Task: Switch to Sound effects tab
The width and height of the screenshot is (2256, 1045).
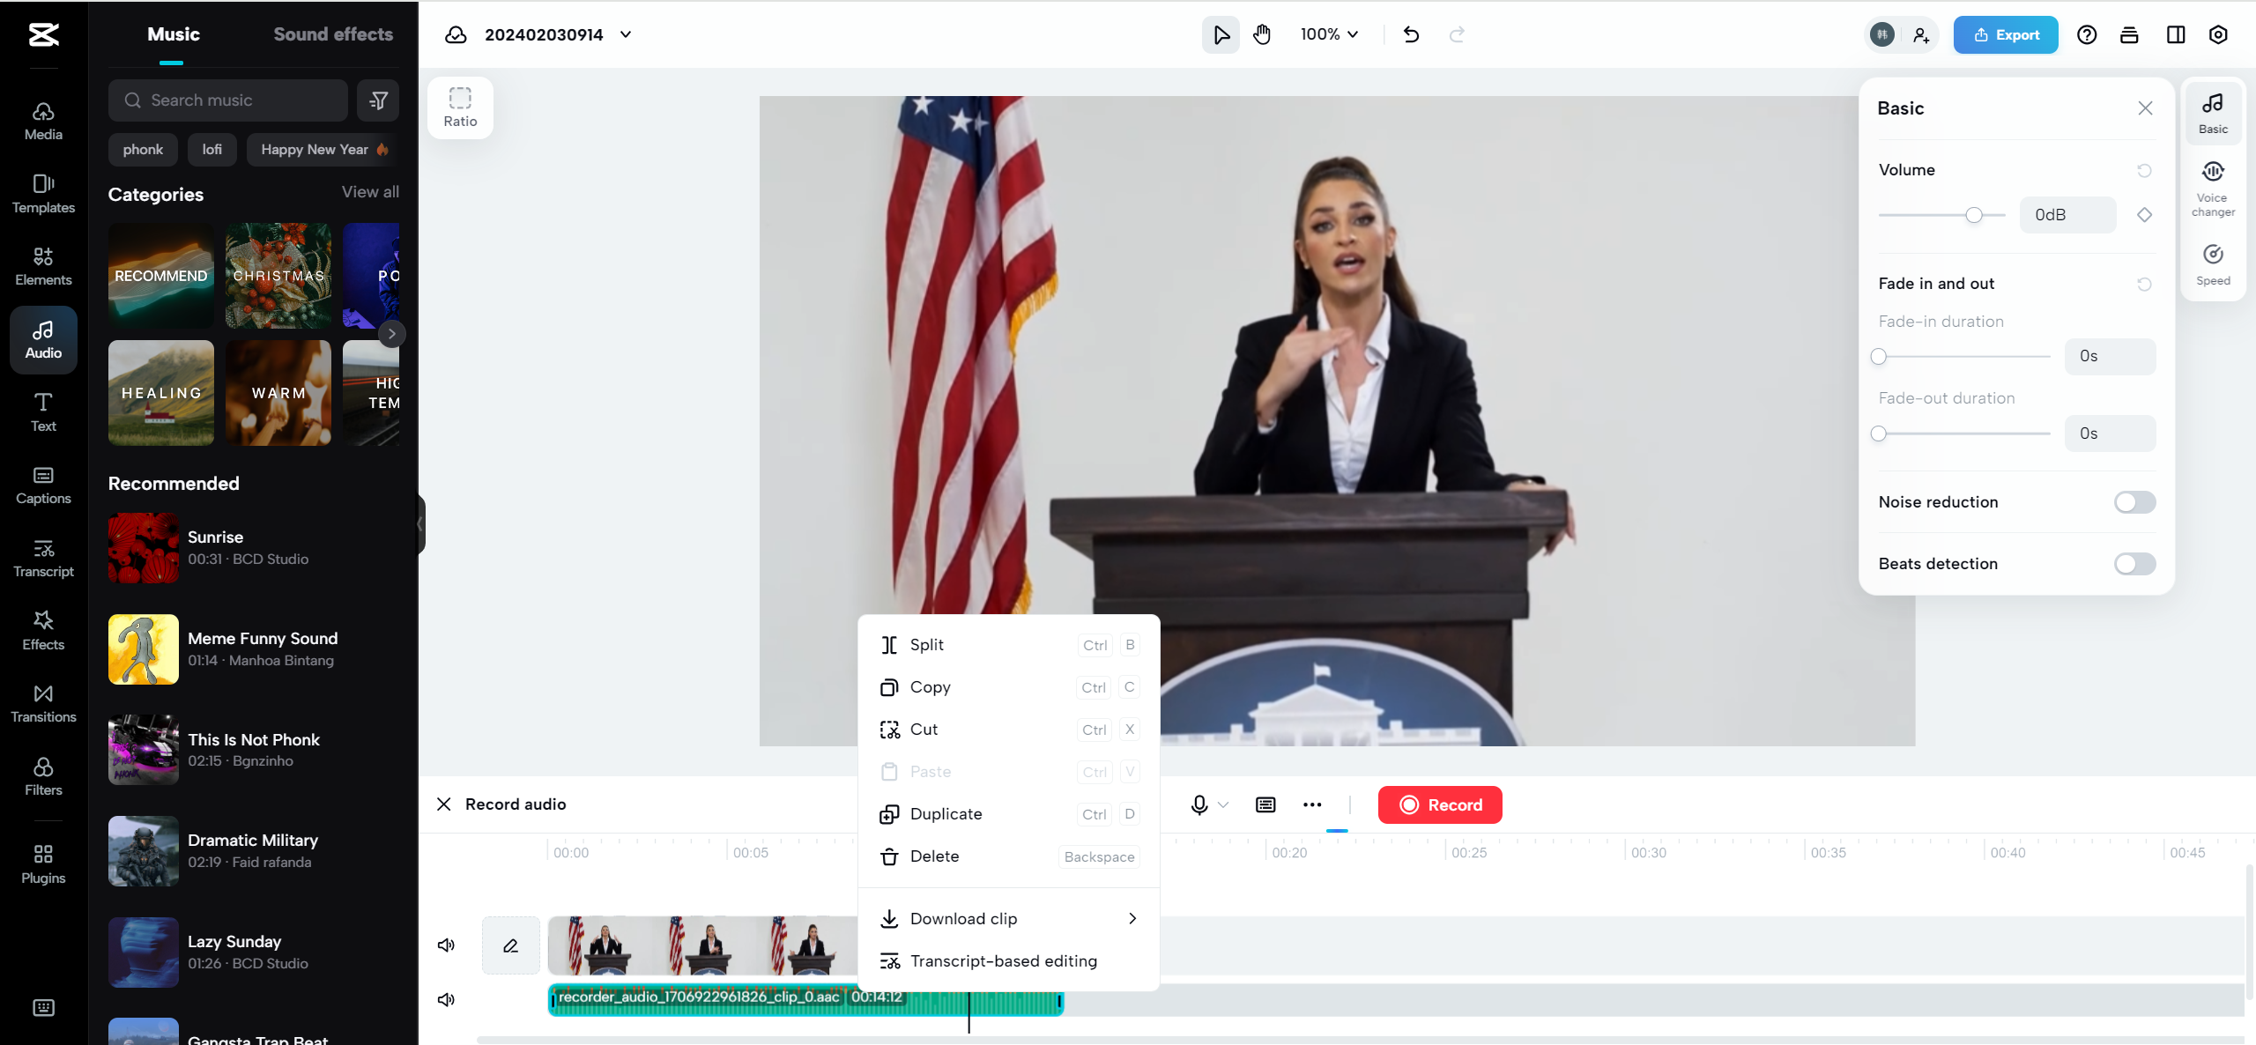Action: [x=333, y=34]
